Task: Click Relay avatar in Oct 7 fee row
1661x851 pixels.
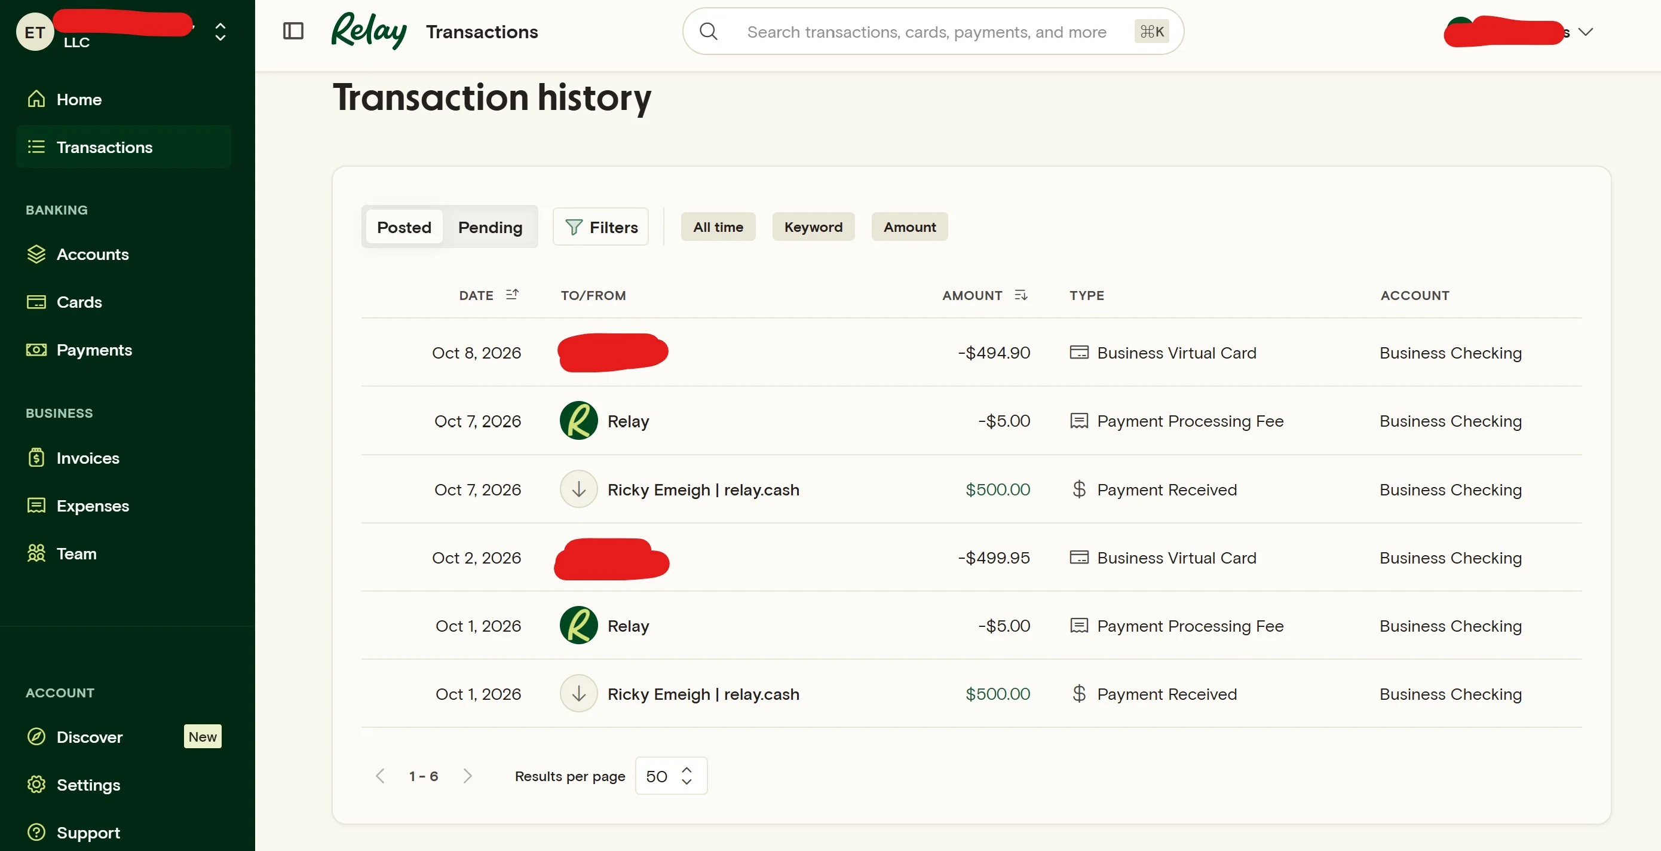Action: tap(578, 420)
